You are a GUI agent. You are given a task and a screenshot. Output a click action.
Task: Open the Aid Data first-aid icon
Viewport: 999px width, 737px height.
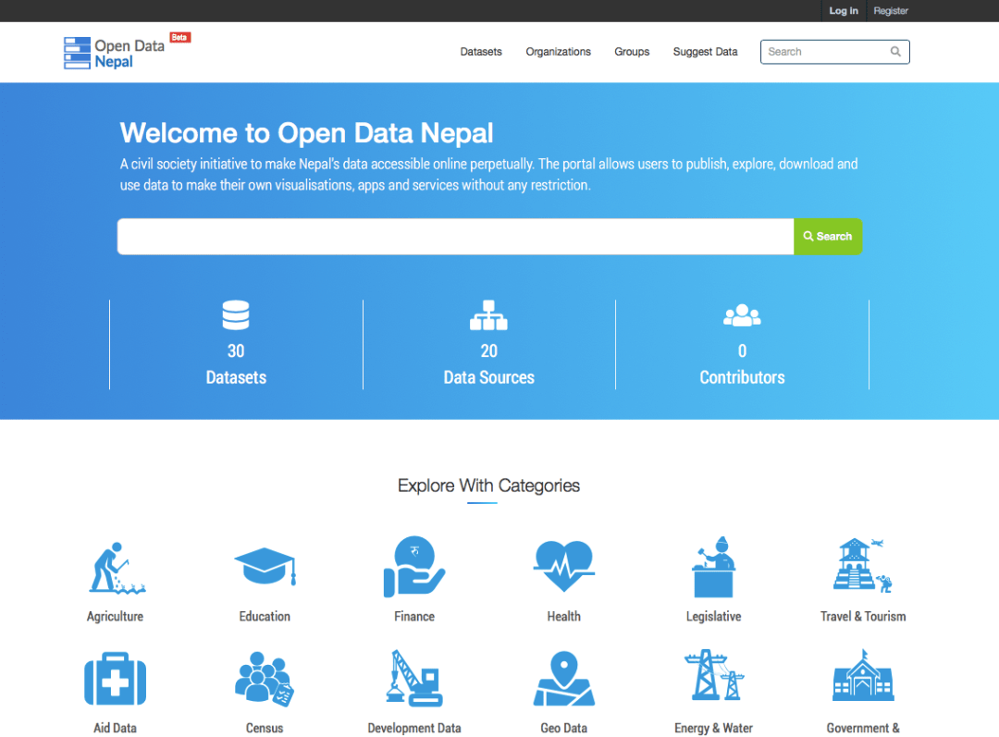tap(116, 679)
